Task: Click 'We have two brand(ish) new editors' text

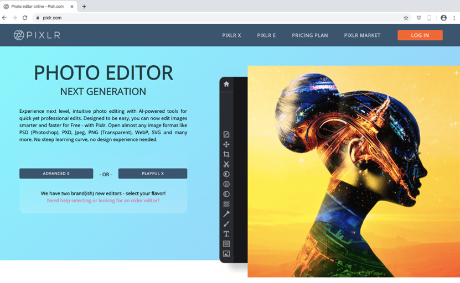Action: pos(104,193)
